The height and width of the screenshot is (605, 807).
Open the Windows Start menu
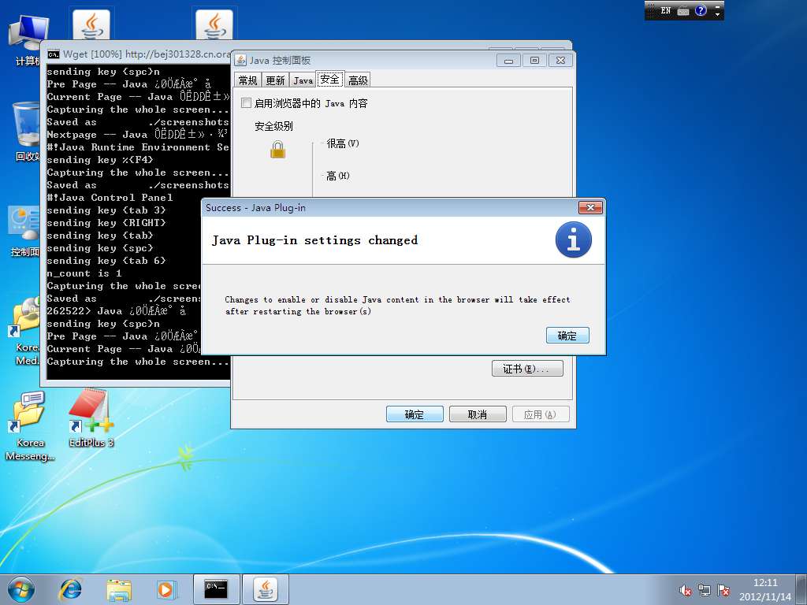21,588
